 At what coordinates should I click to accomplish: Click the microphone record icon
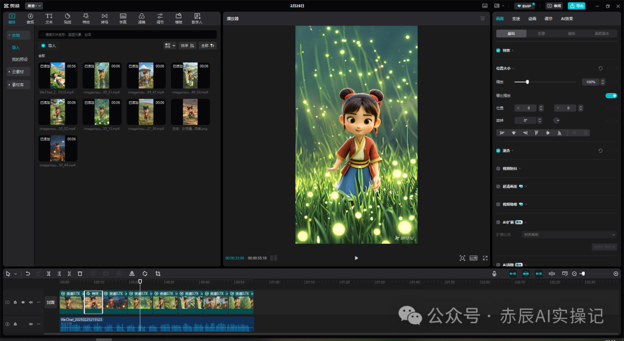494,274
